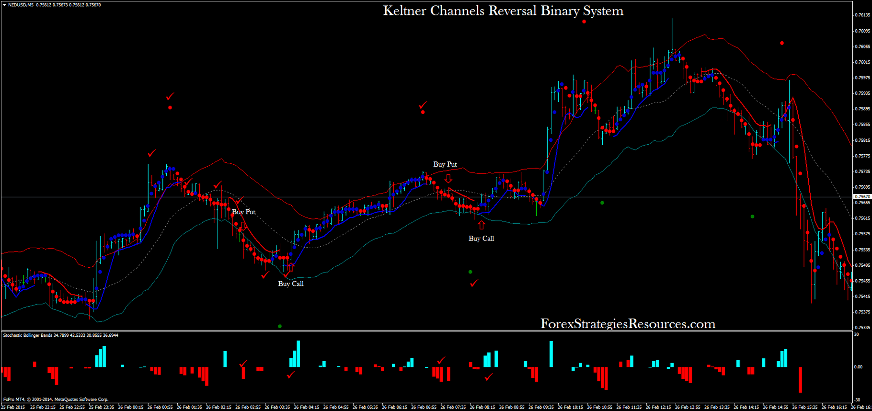Viewport: 872px width, 411px height.
Task: Click the 25 Feb 22:55 time label
Action: 72,407
